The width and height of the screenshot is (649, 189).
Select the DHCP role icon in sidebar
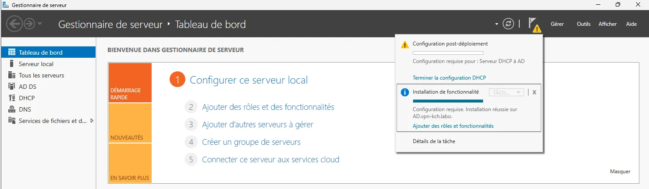pos(11,98)
